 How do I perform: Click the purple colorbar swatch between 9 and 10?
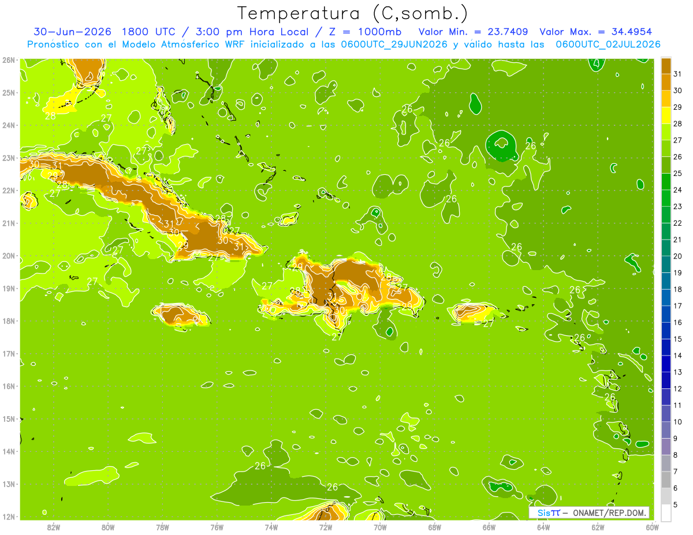point(666,430)
